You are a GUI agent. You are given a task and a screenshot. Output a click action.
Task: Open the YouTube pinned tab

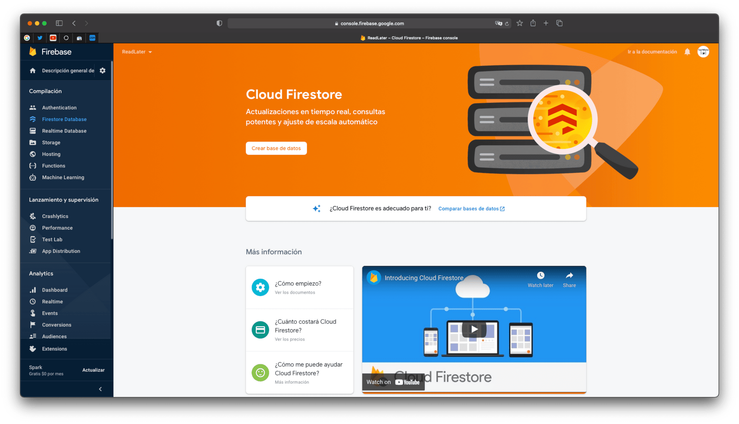point(53,38)
